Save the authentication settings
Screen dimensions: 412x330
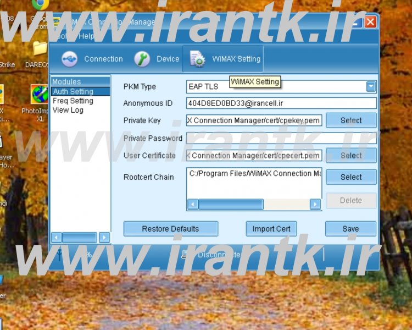click(350, 229)
